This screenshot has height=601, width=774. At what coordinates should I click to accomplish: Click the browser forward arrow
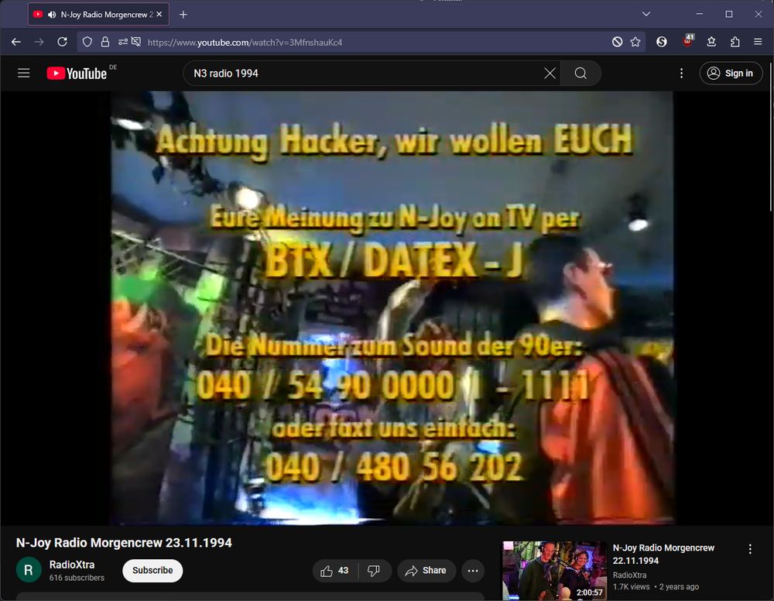tap(39, 42)
